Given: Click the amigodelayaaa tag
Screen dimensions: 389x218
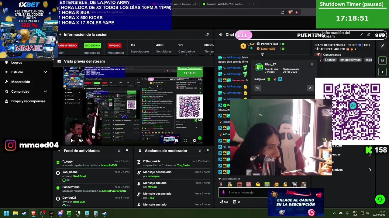Looking at the screenshot, I should [x=350, y=60].
